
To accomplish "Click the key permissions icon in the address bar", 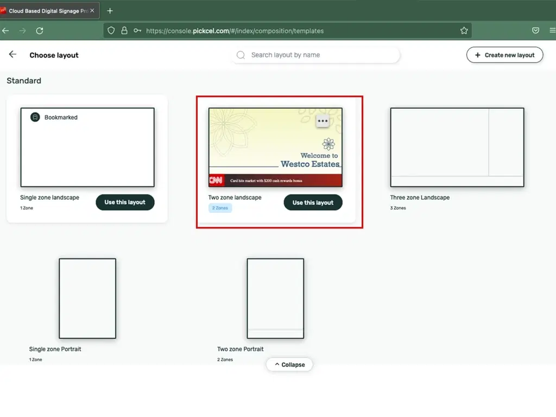I will coord(137,30).
